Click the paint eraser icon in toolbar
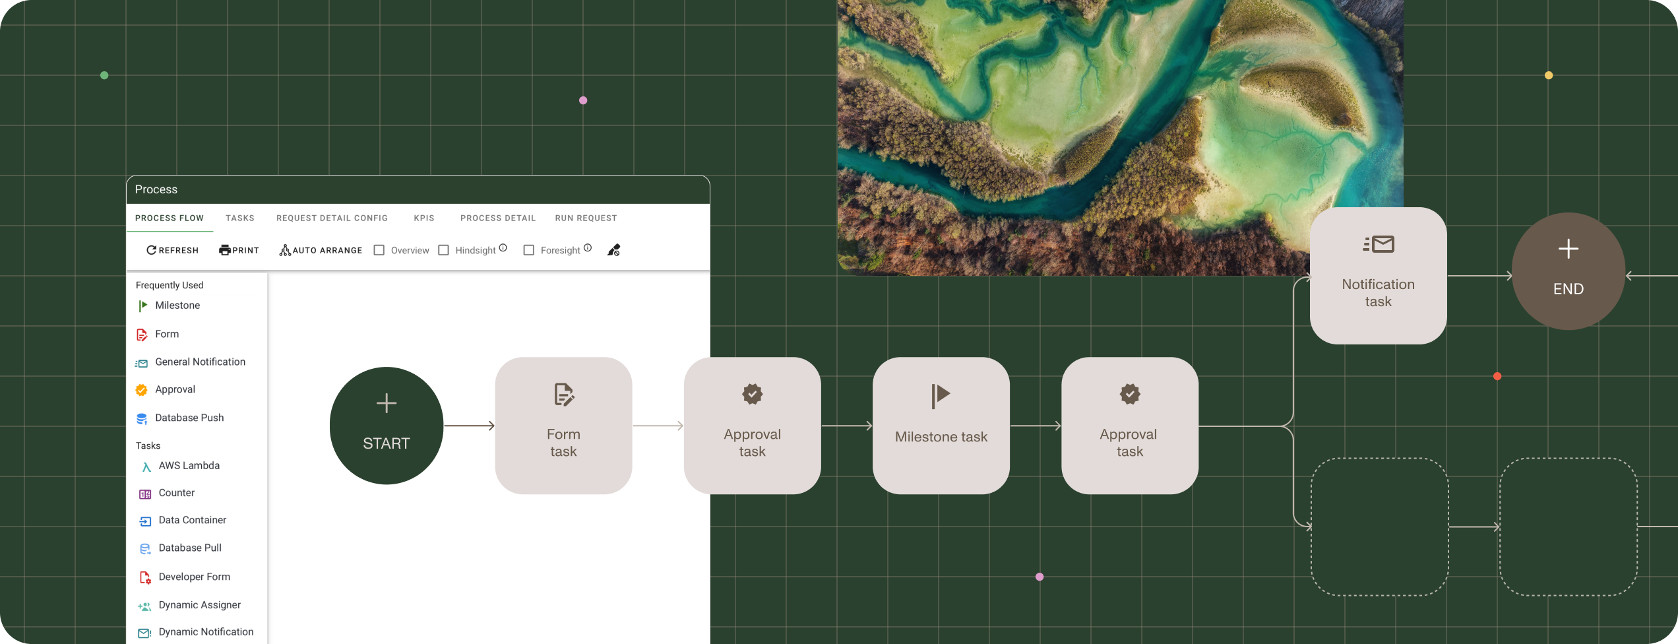 tap(613, 250)
